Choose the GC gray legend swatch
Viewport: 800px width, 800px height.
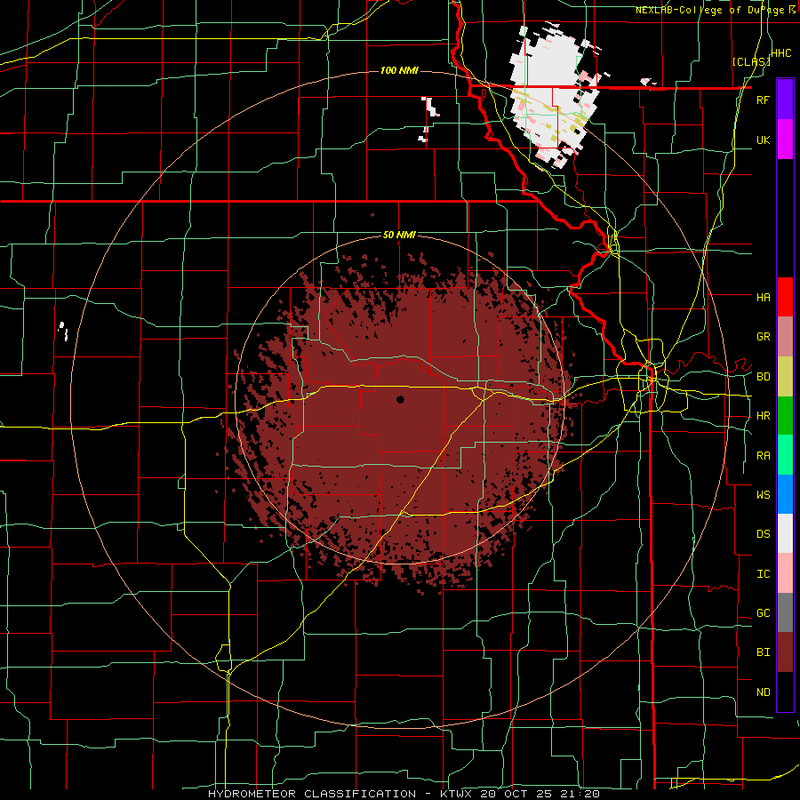(785, 612)
